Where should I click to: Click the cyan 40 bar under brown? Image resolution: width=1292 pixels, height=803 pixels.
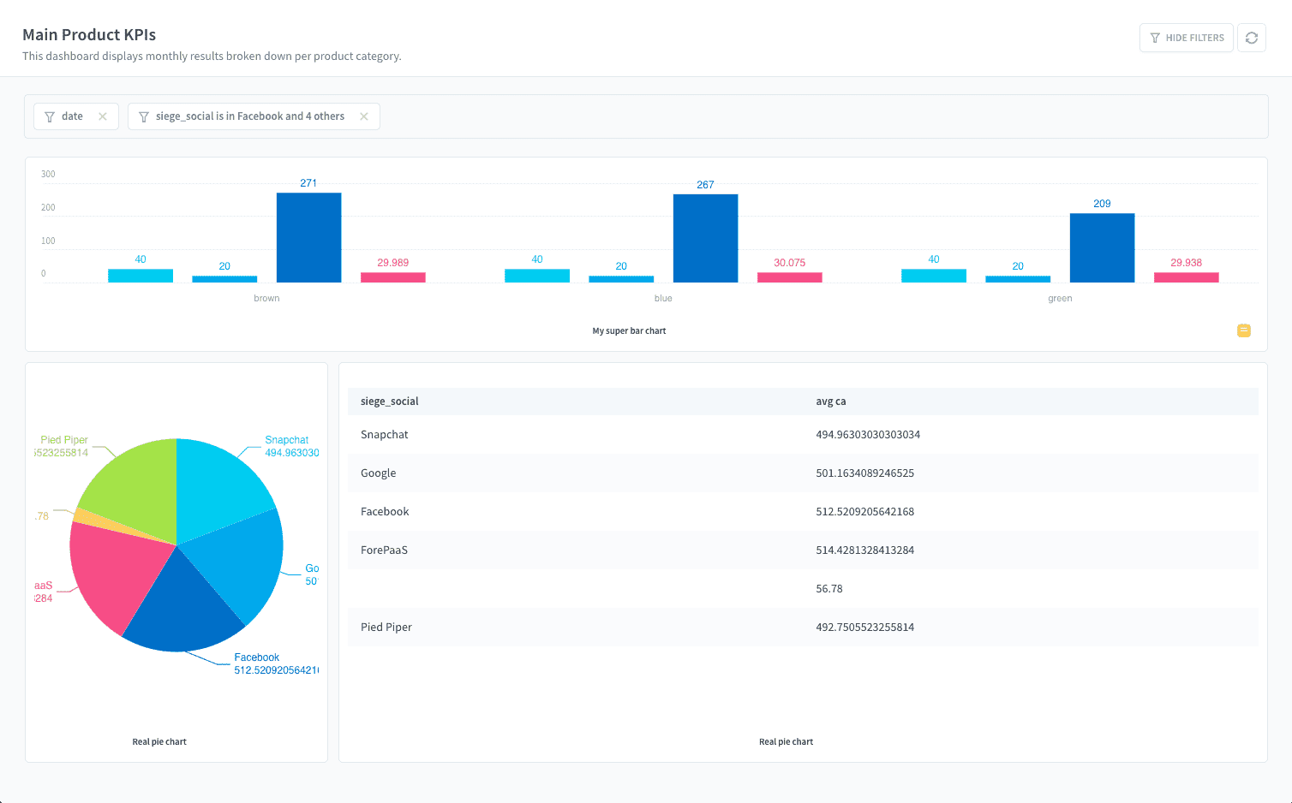(x=141, y=276)
